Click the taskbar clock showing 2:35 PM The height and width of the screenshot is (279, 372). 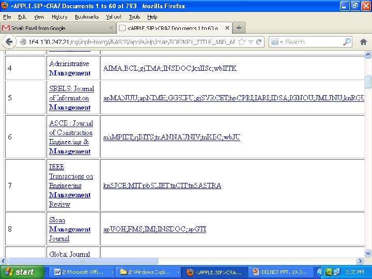[x=354, y=272]
